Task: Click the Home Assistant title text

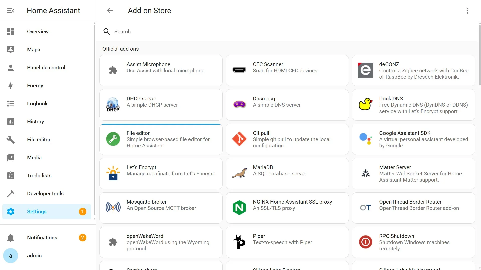Action: 53,11
